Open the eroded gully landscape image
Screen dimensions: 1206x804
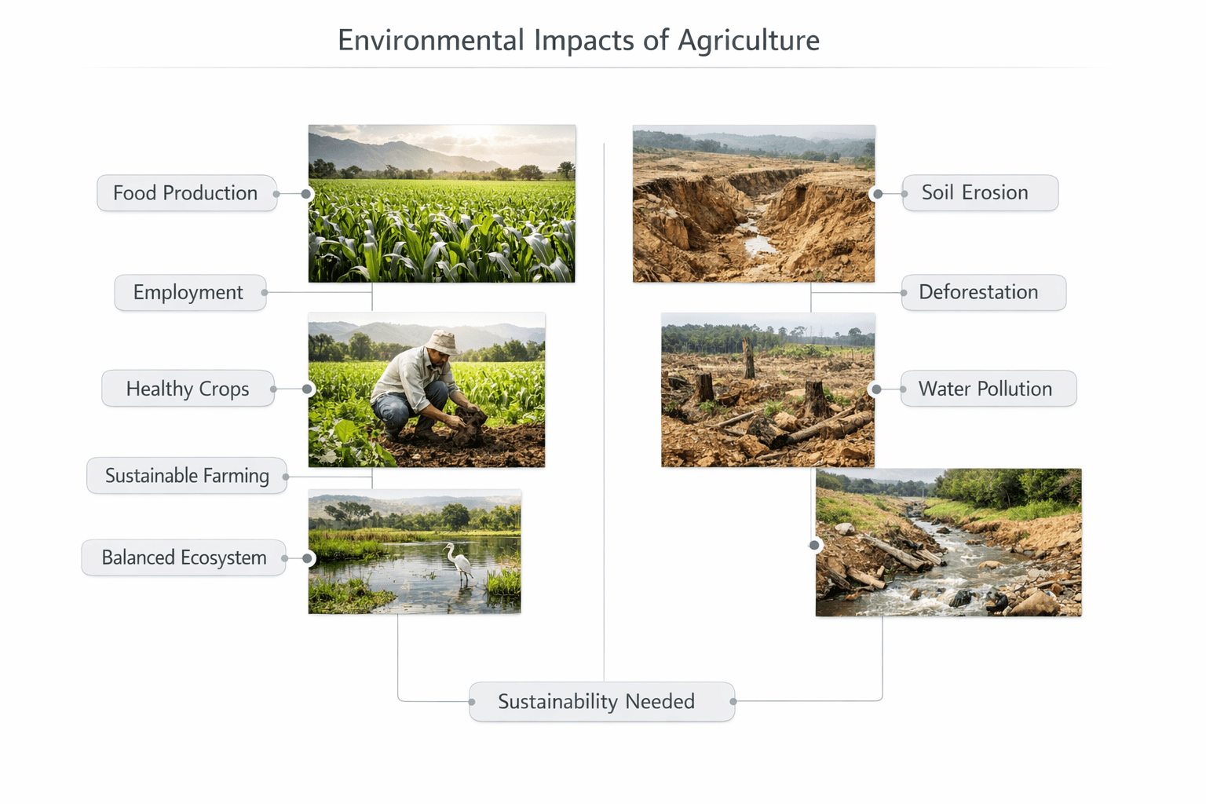[x=754, y=203]
